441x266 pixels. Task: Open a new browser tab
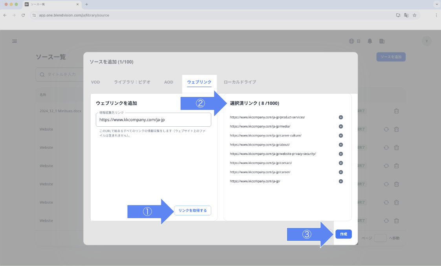click(87, 4)
